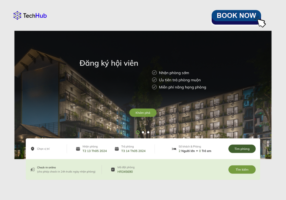Click the checkmark beside Ưu tiên trả phòng muộn
Image resolution: width=286 pixels, height=200 pixels.
(x=154, y=80)
